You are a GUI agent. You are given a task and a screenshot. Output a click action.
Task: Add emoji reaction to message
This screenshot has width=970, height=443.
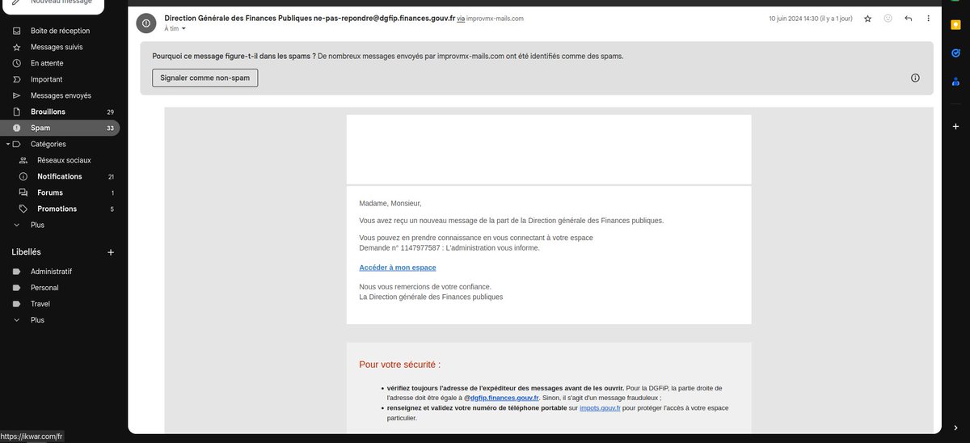pyautogui.click(x=888, y=18)
